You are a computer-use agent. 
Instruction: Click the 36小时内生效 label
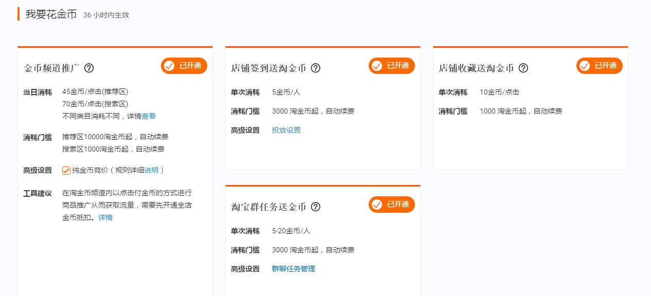[106, 15]
